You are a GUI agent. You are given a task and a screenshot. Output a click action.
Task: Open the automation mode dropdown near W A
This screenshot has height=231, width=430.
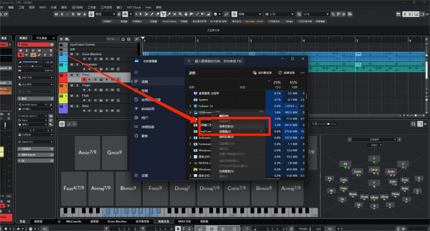[106, 15]
